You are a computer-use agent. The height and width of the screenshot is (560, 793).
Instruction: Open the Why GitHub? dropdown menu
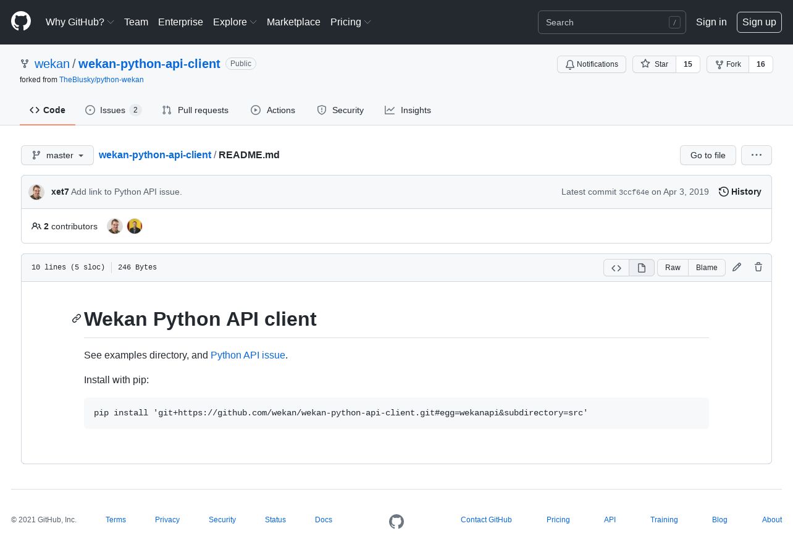tap(80, 22)
